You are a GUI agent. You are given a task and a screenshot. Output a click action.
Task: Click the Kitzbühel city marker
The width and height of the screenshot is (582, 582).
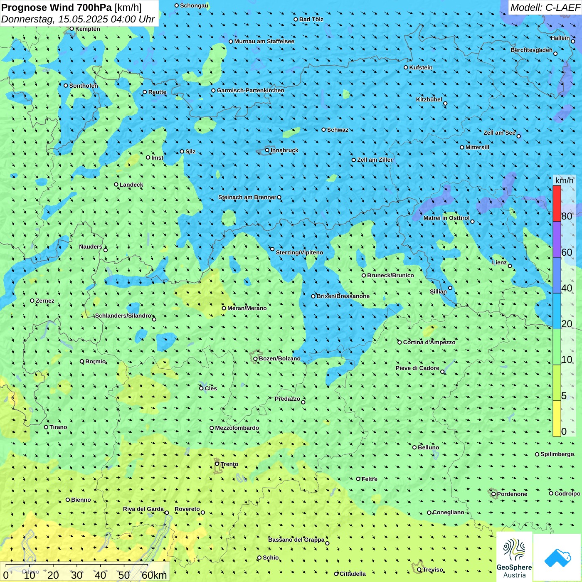coord(445,104)
